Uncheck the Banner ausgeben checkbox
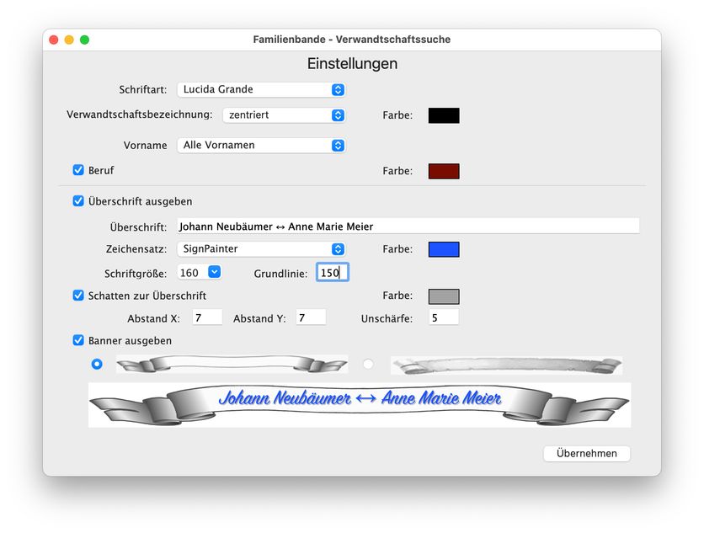Image resolution: width=704 pixels, height=533 pixels. coord(78,340)
